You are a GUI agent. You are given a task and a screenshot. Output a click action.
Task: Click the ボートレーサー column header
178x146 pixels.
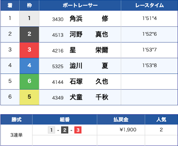tap(80, 5)
